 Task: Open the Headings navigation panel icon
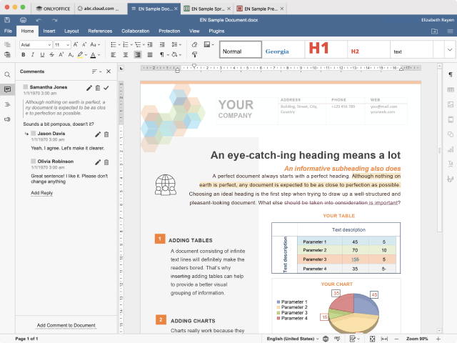(7, 104)
